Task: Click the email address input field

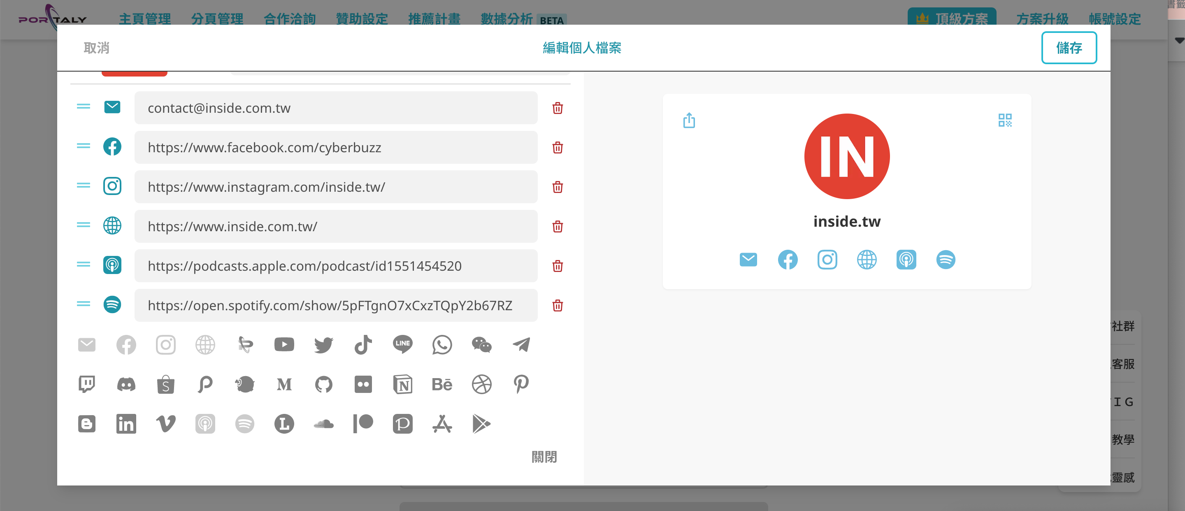Action: tap(336, 108)
